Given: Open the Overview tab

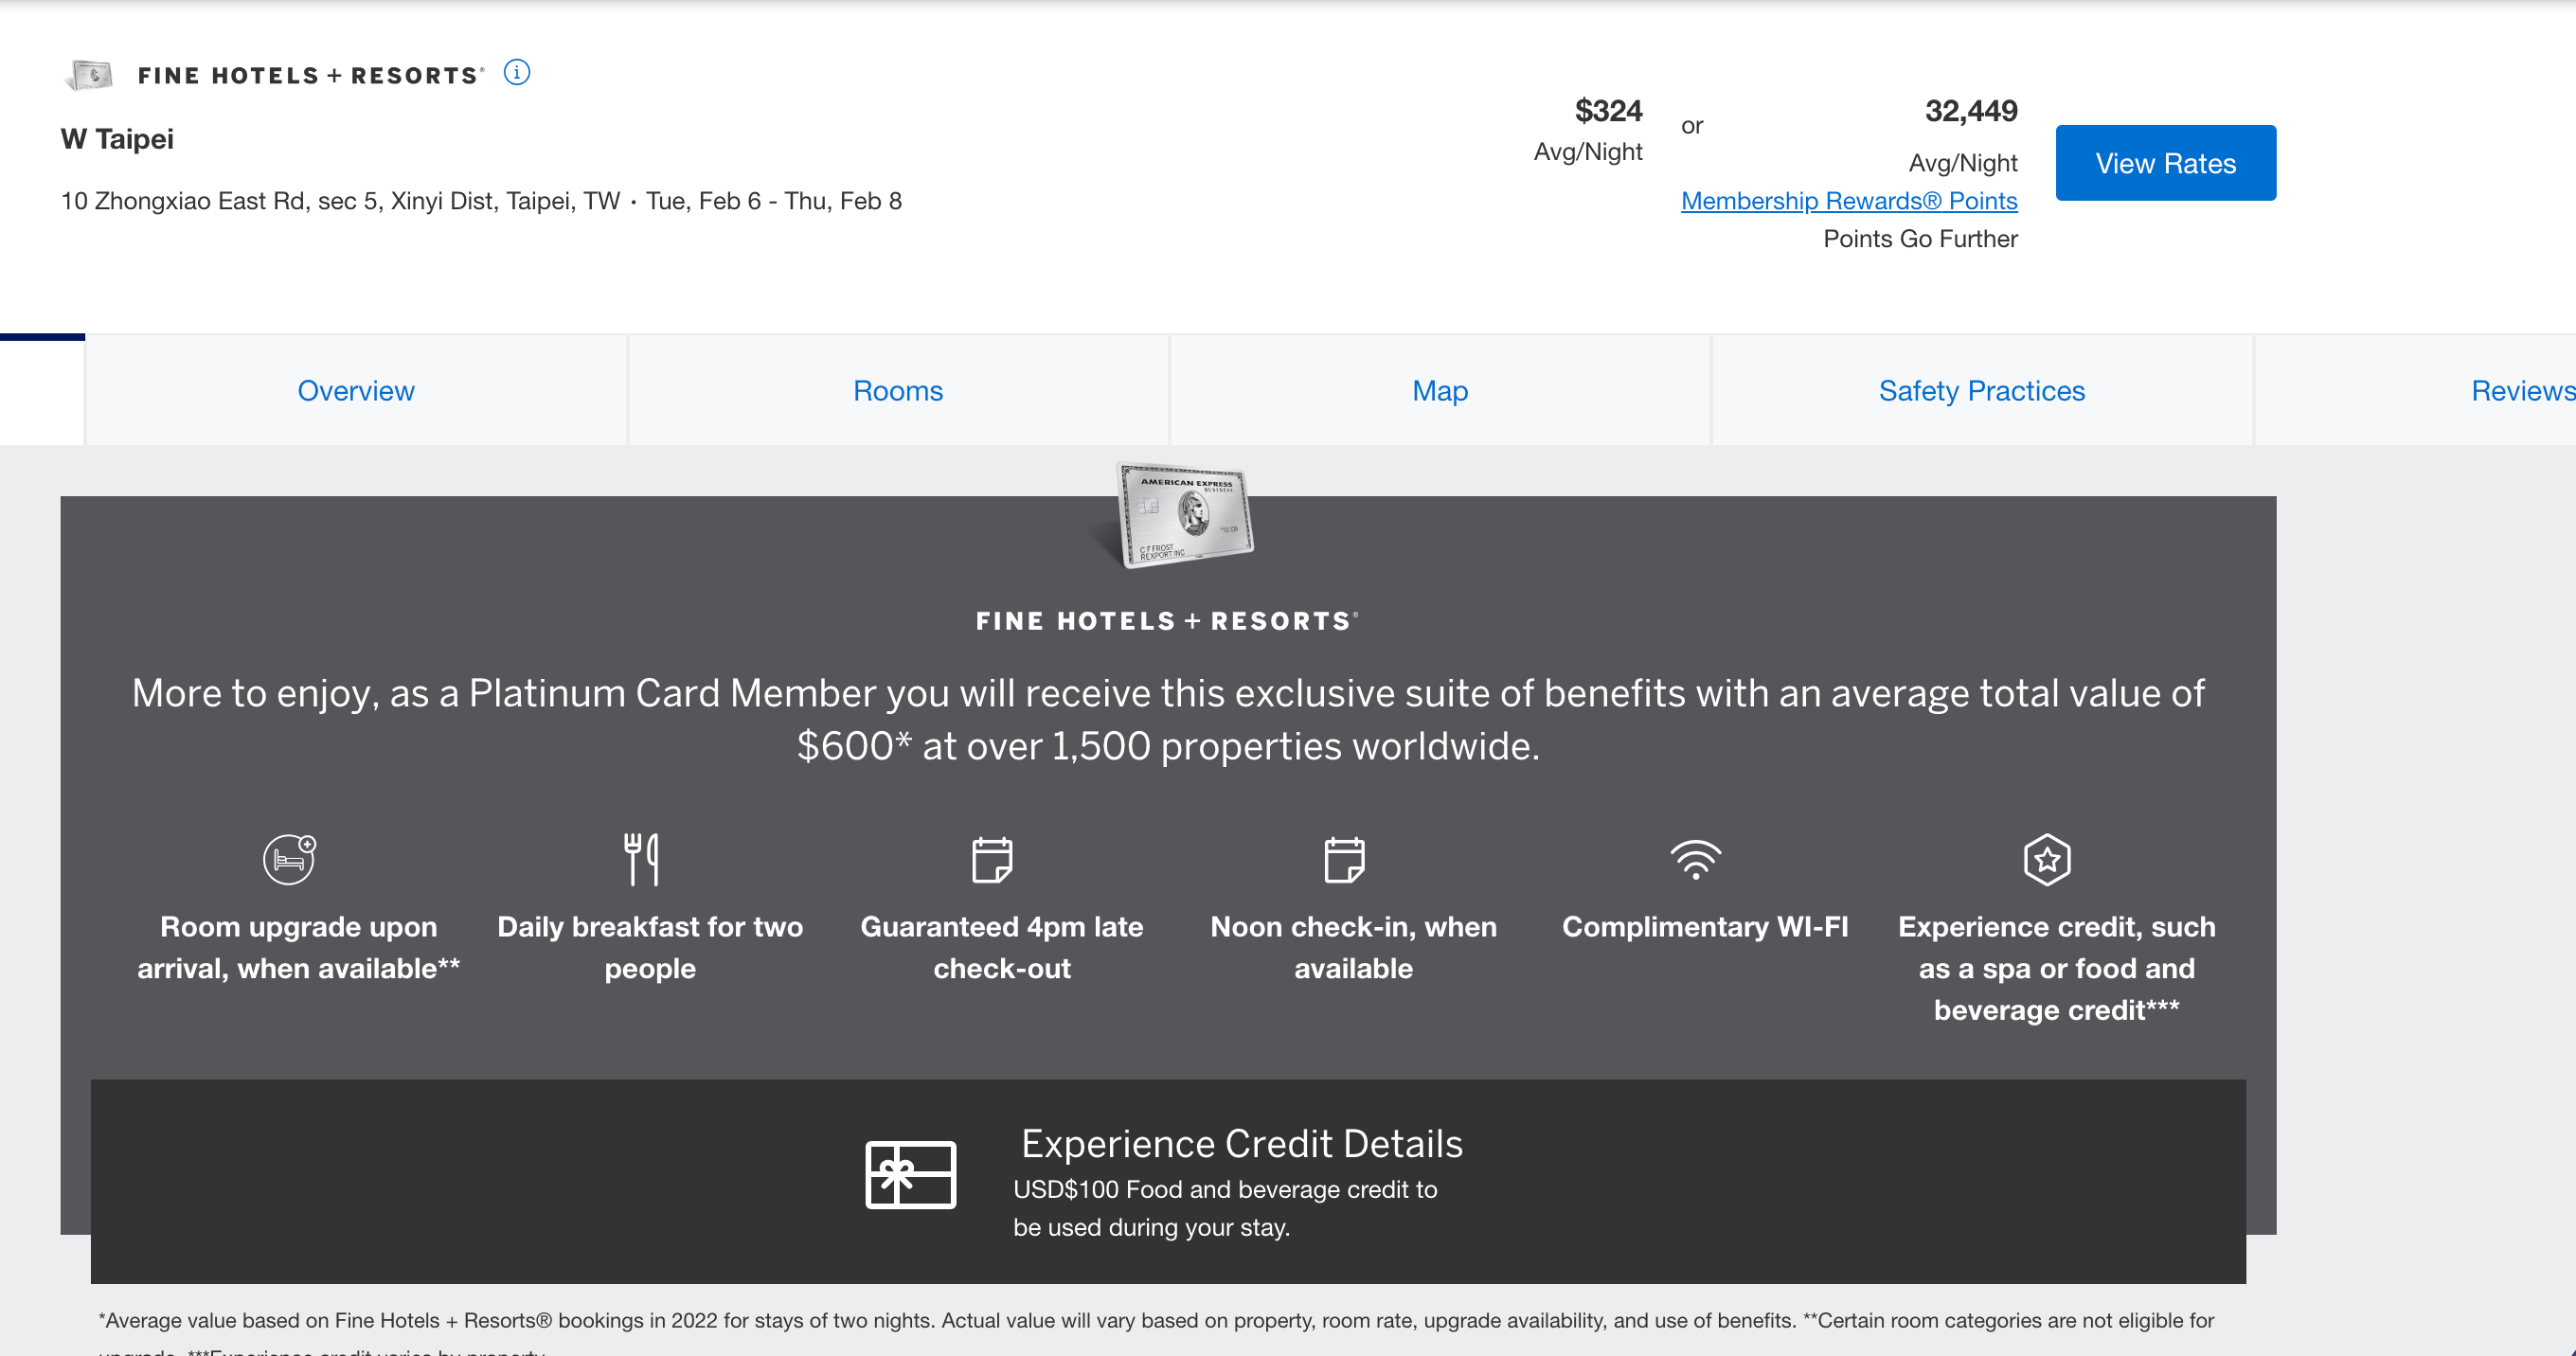Looking at the screenshot, I should (x=356, y=390).
